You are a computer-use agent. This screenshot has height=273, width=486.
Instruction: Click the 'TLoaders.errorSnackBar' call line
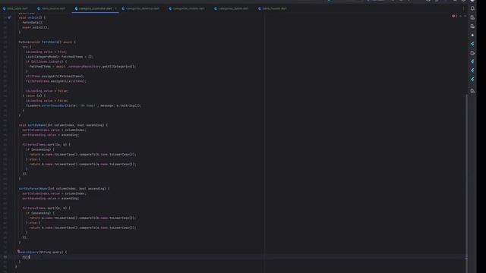(84, 105)
